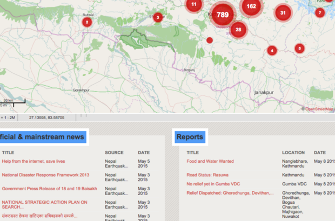
Task: Open the 'Food and Water Wanted' report
Action: pyautogui.click(x=210, y=161)
